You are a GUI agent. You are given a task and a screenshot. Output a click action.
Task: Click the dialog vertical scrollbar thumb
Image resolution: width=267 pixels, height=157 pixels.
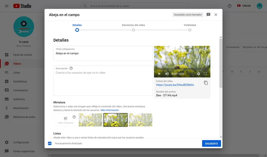click(221, 63)
